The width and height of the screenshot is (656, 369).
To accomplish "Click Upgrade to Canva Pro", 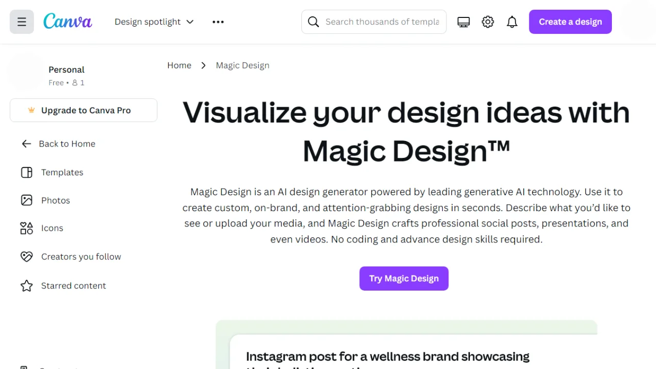I will click(83, 110).
